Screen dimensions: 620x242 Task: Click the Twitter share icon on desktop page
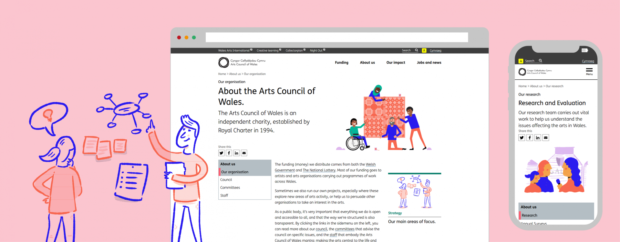[x=221, y=153]
